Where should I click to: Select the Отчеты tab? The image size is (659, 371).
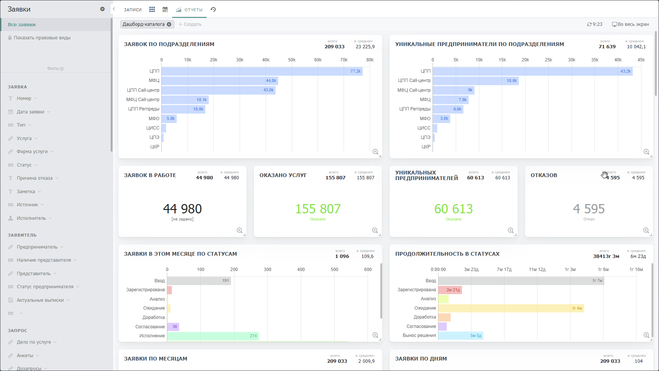pyautogui.click(x=190, y=10)
